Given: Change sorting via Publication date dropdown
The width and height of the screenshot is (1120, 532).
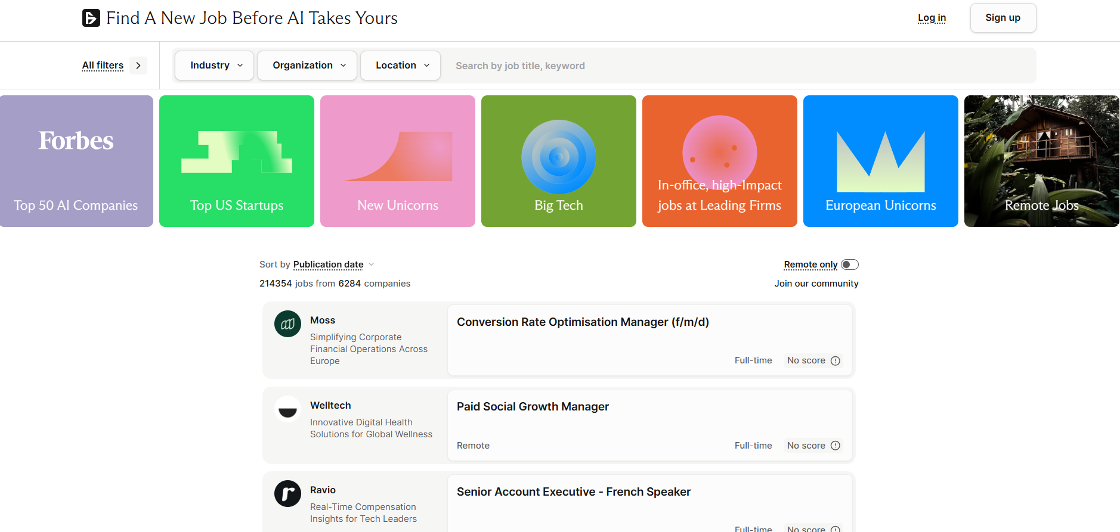Looking at the screenshot, I should pos(333,265).
